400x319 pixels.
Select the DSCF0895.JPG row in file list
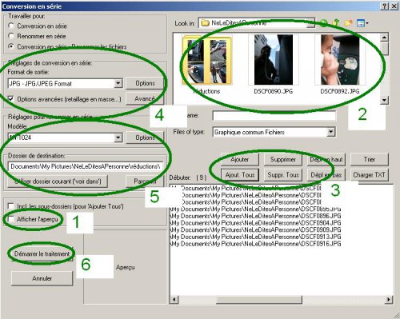coord(255,209)
